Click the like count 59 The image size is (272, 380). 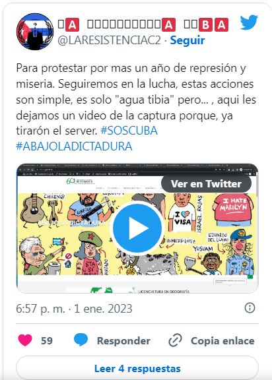47,340
